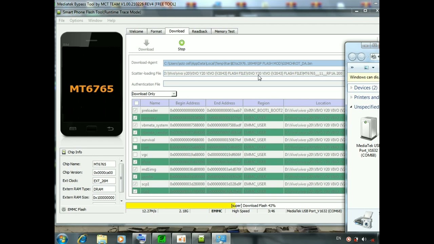Switch to the green MCT tool taskbar icon
Viewport: 434px width, 244px height.
click(161, 239)
